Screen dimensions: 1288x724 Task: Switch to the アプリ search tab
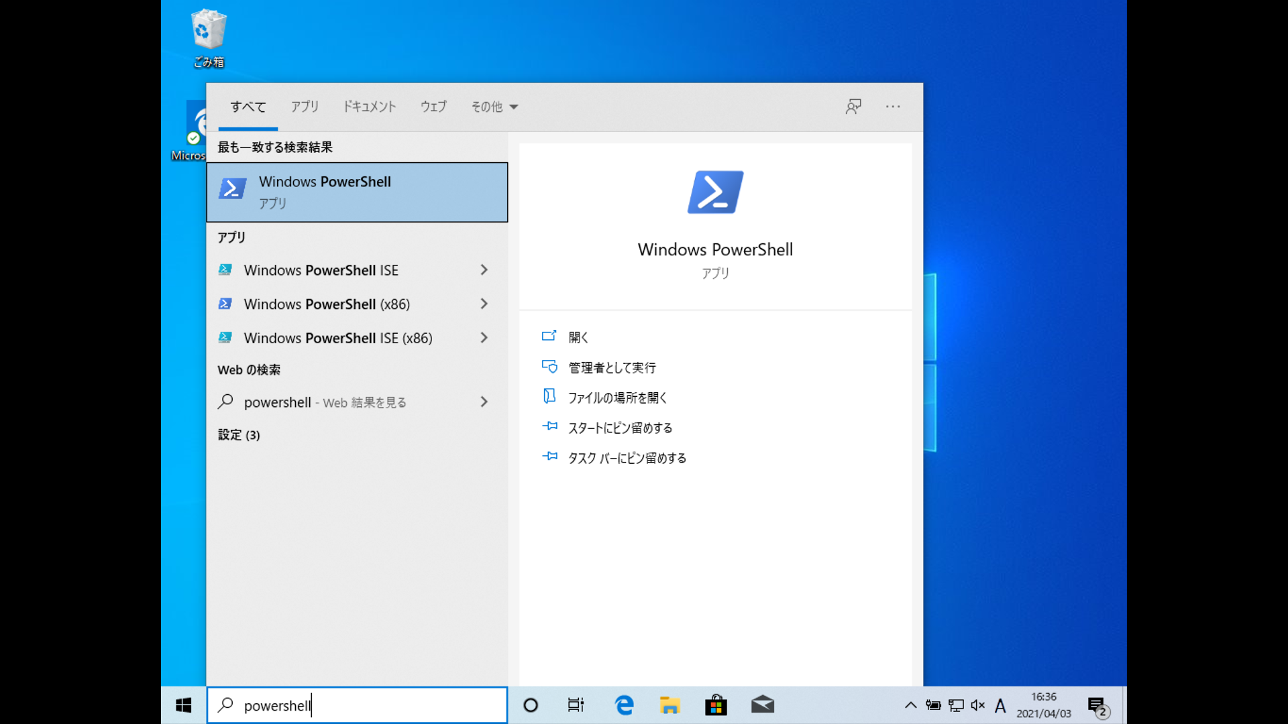point(305,107)
